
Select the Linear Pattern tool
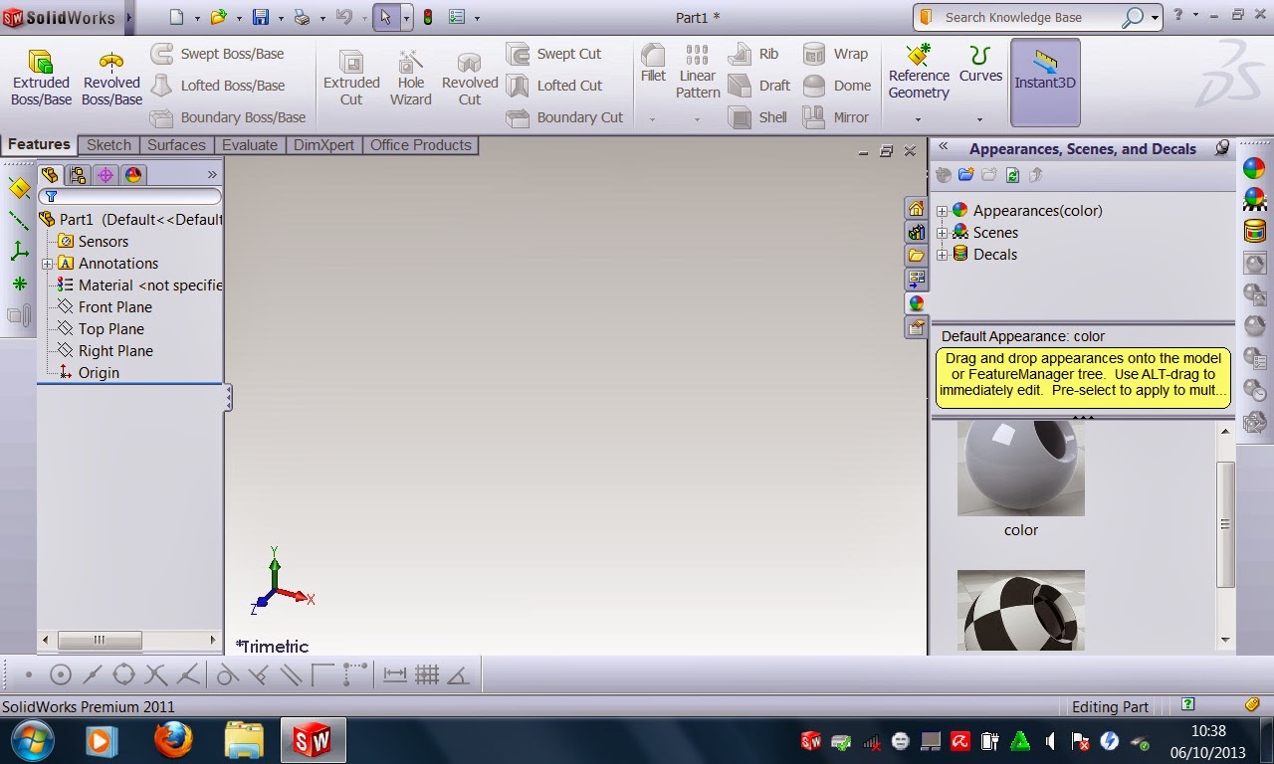[x=698, y=72]
